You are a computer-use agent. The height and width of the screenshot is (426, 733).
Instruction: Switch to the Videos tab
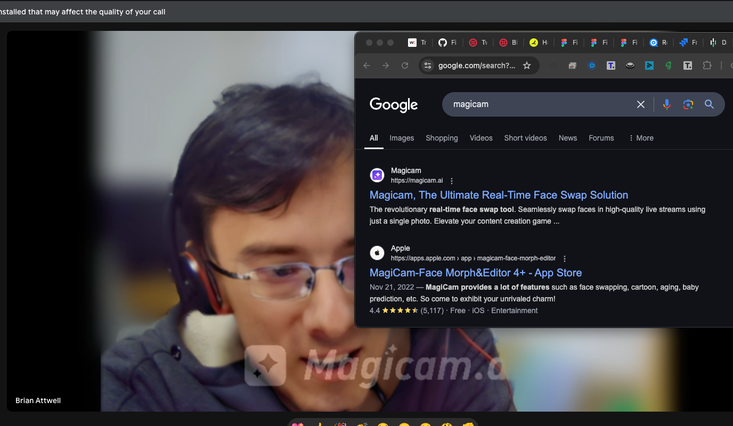481,138
